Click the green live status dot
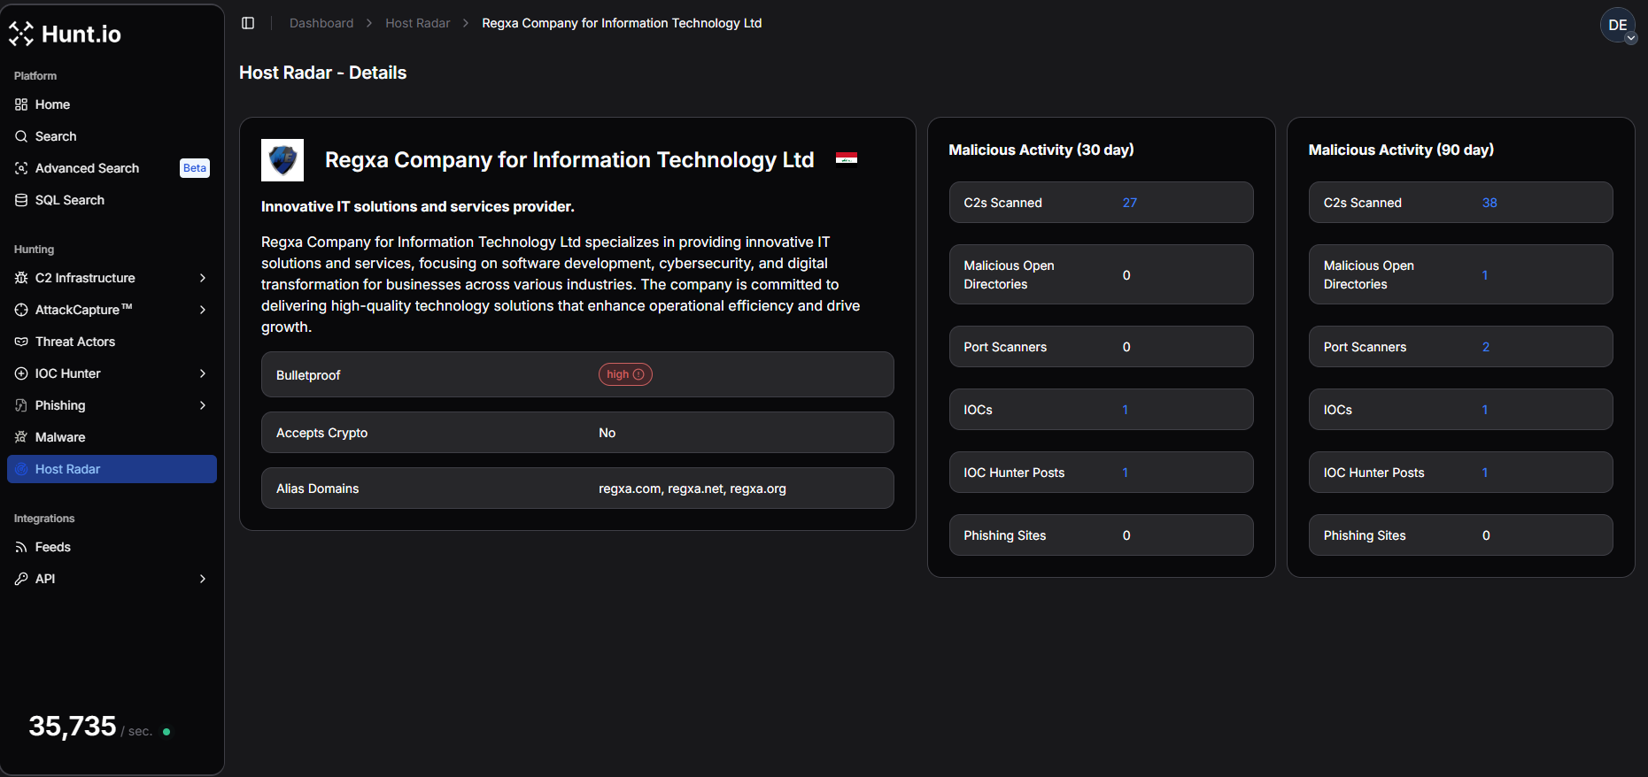 pos(166,732)
